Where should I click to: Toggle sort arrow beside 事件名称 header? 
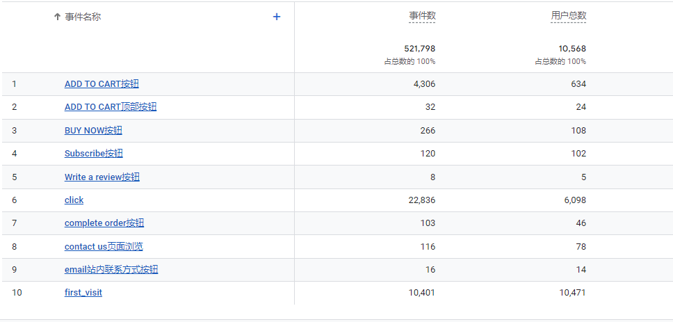[x=57, y=17]
